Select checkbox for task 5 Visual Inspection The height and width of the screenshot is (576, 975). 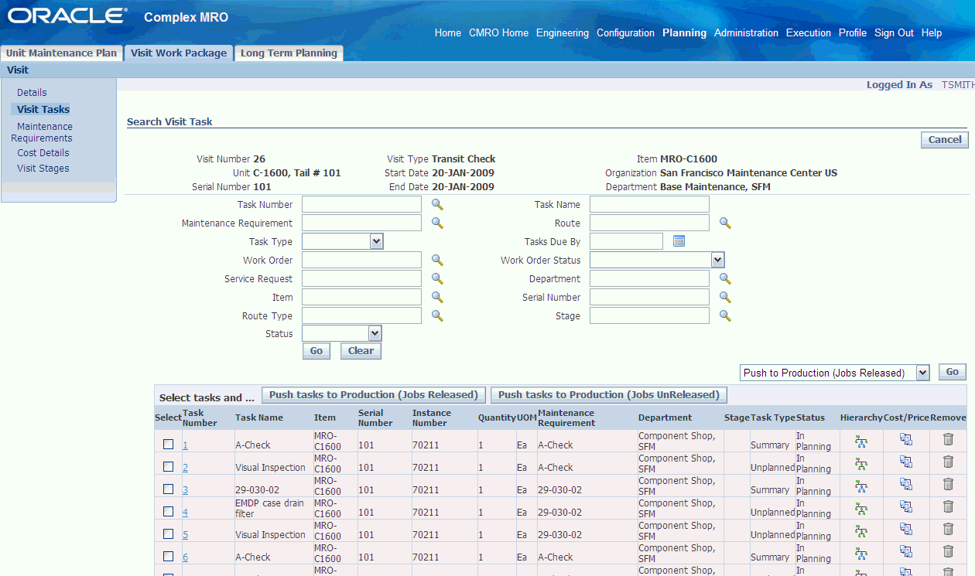click(x=168, y=533)
